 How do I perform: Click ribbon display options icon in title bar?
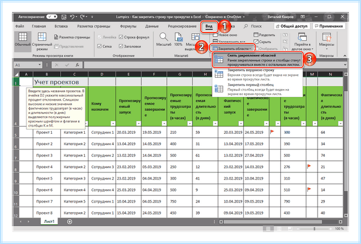[x=303, y=17]
